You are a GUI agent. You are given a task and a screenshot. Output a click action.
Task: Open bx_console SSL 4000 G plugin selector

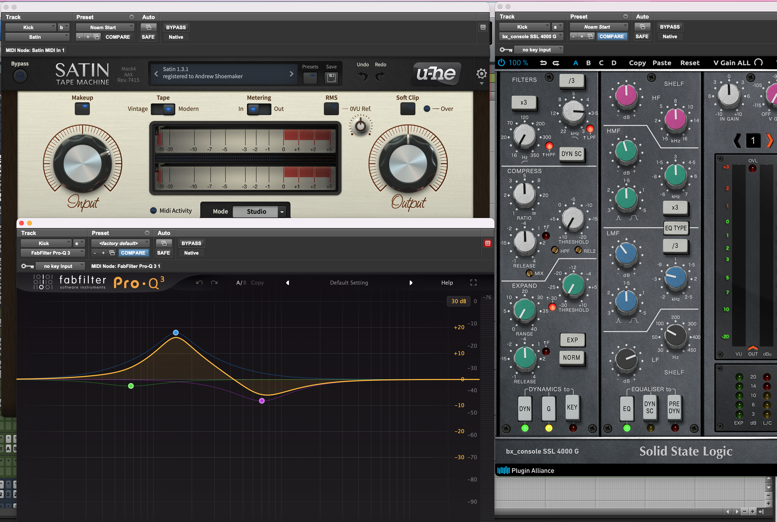point(531,36)
